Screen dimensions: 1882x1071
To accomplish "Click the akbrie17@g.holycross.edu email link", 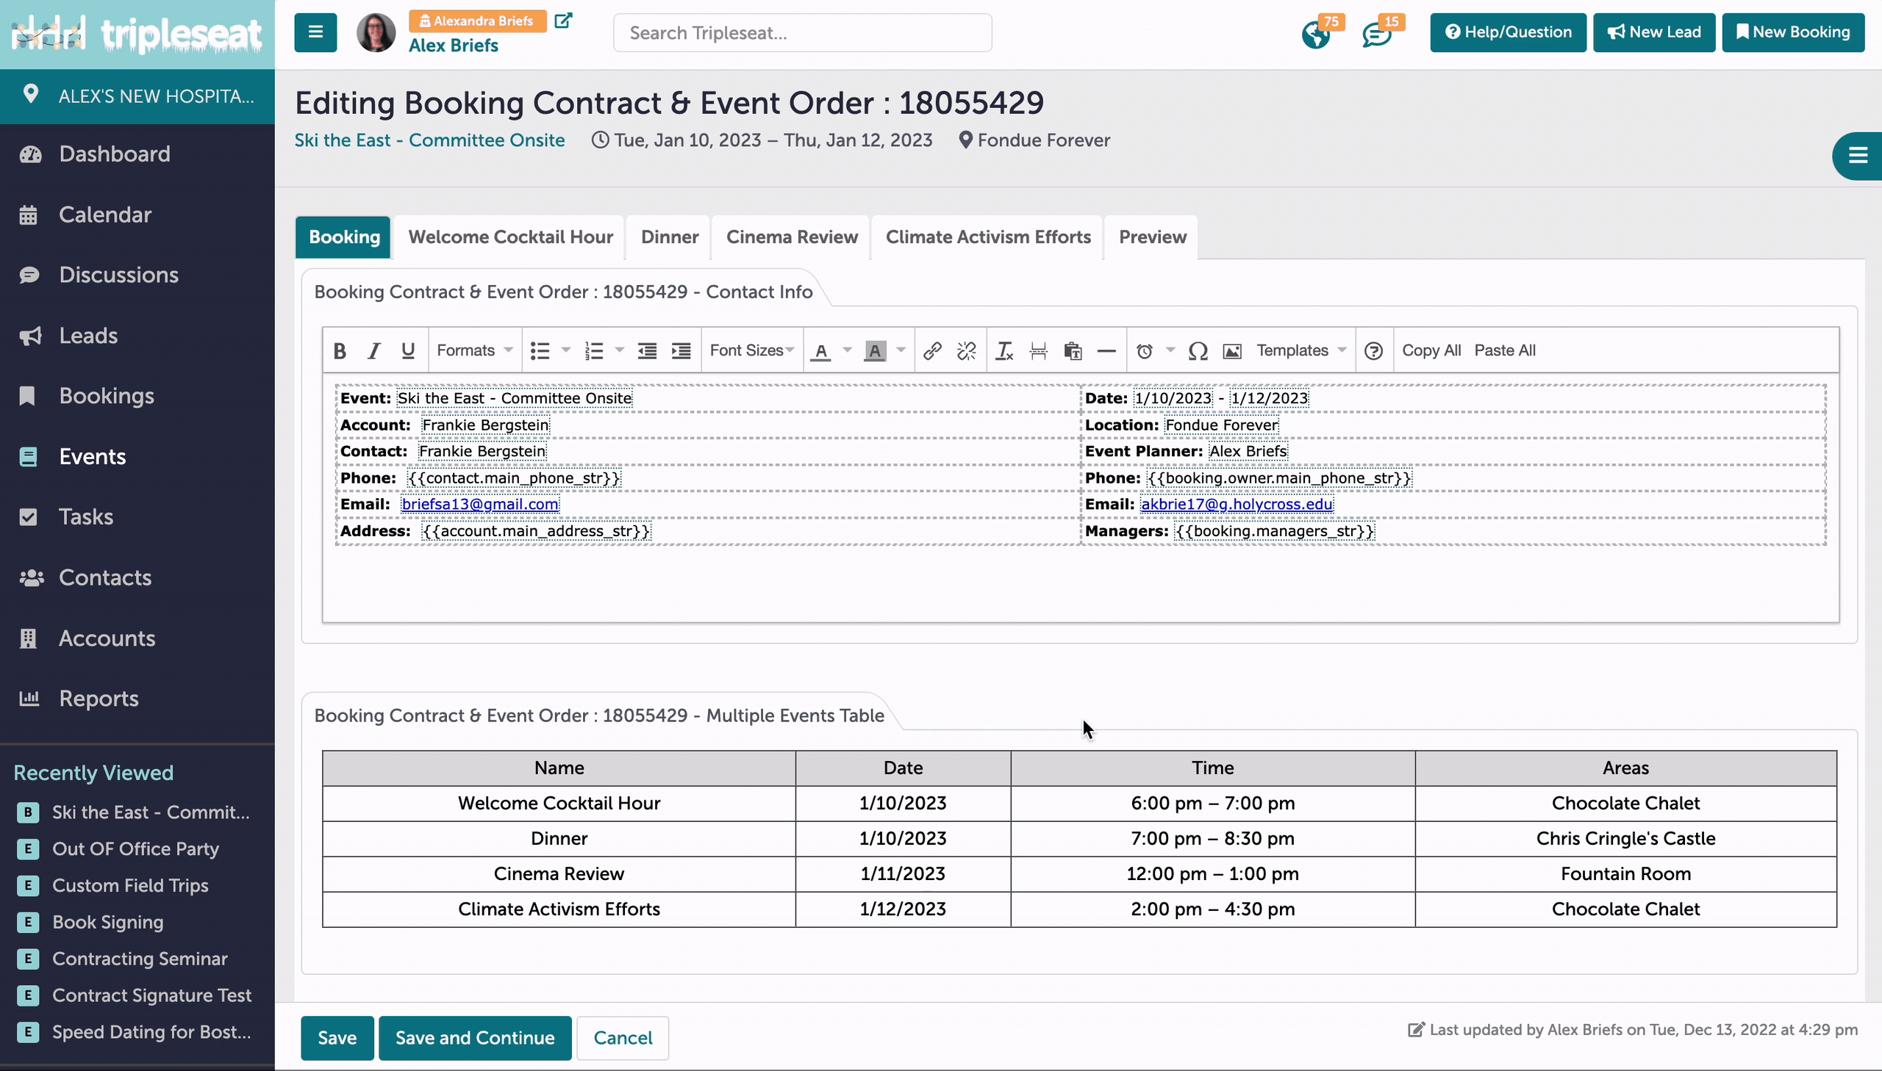I will pyautogui.click(x=1237, y=505).
